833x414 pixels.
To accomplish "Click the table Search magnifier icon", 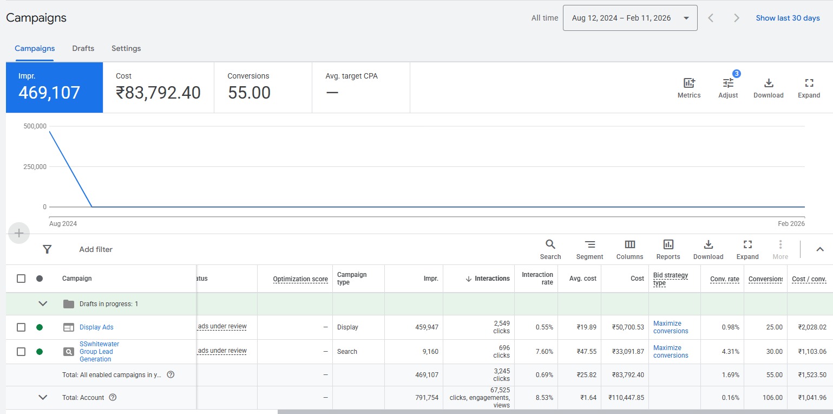I will pos(550,244).
